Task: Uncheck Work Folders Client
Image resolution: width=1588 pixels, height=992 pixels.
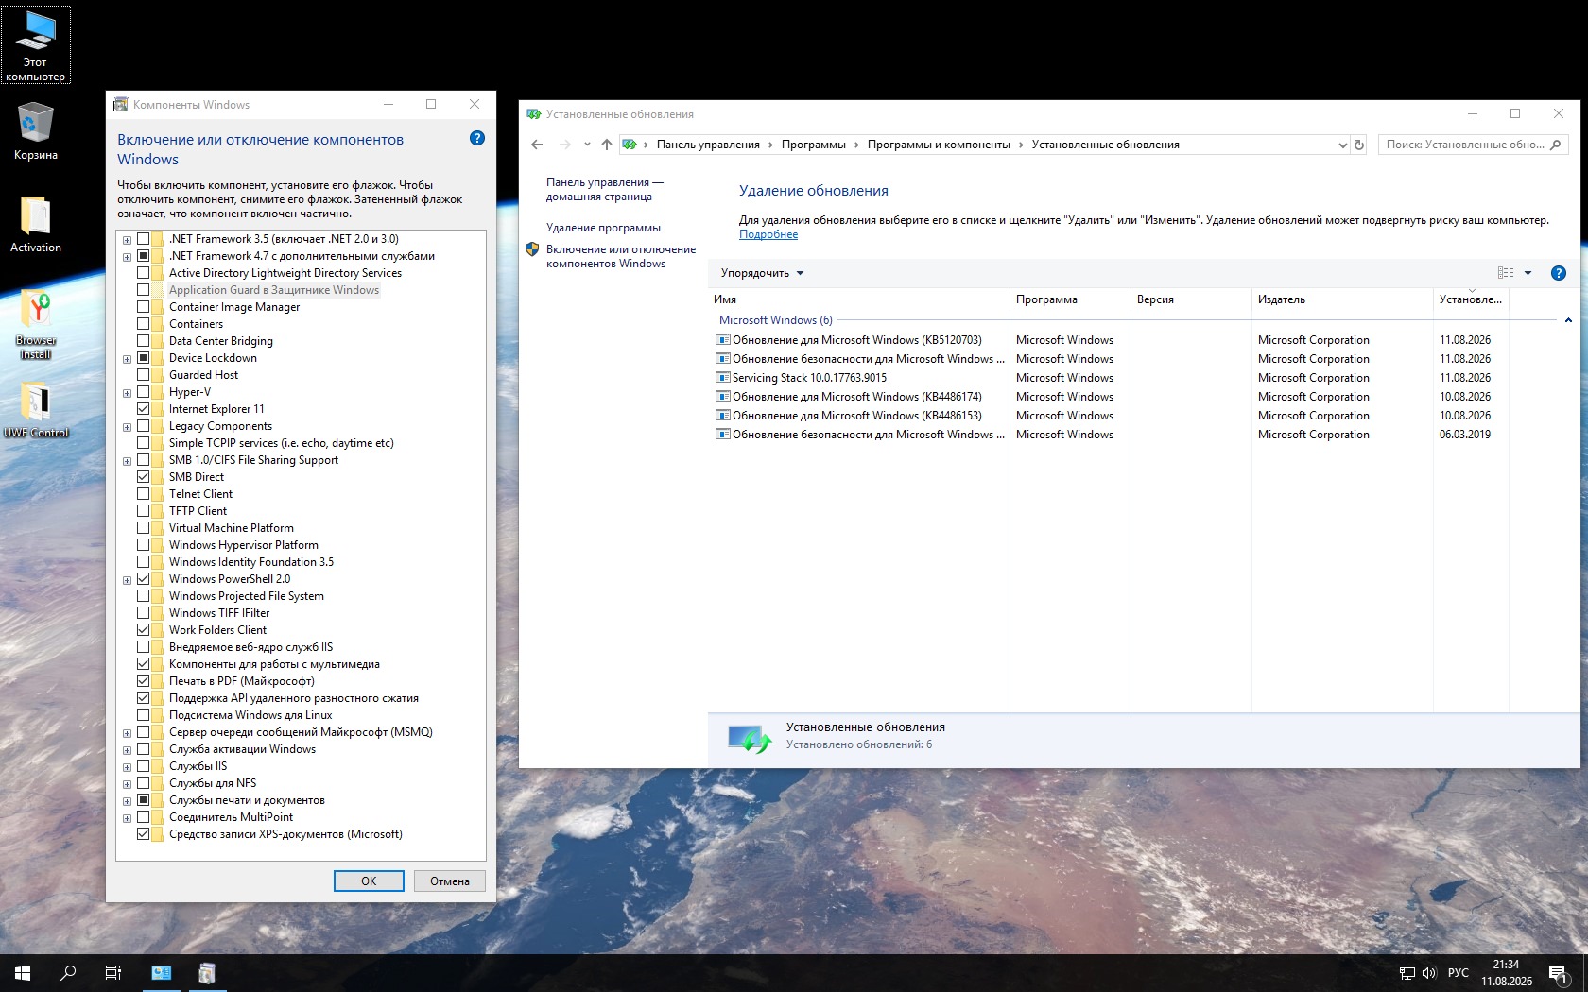Action: pos(144,630)
